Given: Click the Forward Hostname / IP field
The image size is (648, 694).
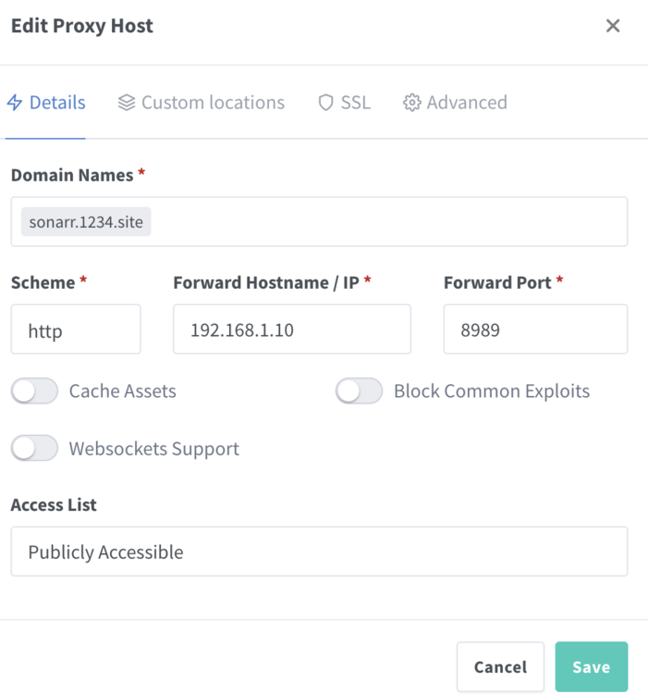Looking at the screenshot, I should click(x=292, y=328).
